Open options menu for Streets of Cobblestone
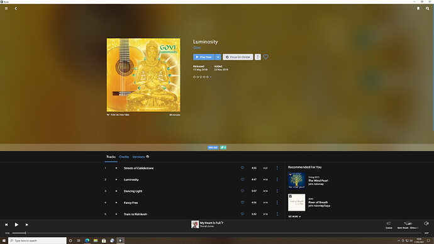434x244 pixels. (277, 168)
